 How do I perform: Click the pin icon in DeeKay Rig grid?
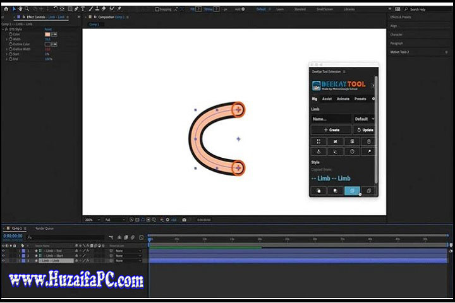click(368, 151)
